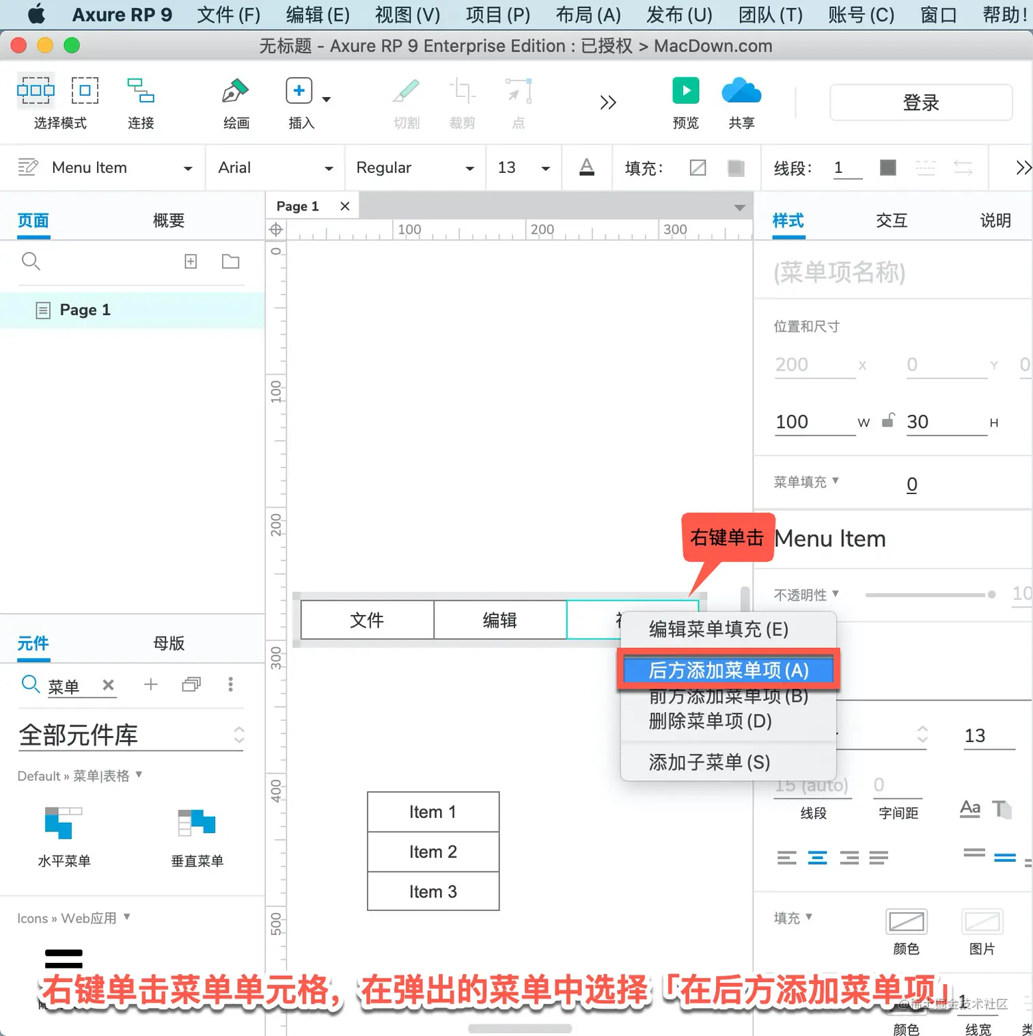The height and width of the screenshot is (1036, 1033).
Task: Click the line pattern style icon
Action: (926, 167)
